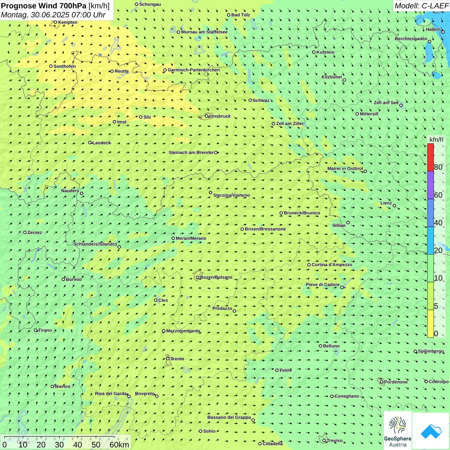Click the Cortina d'Ampezzo label
This screenshot has height=450, width=450.
click(x=332, y=265)
